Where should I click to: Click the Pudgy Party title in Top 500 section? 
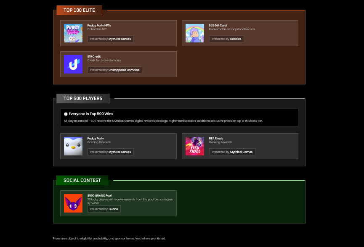[96, 139]
